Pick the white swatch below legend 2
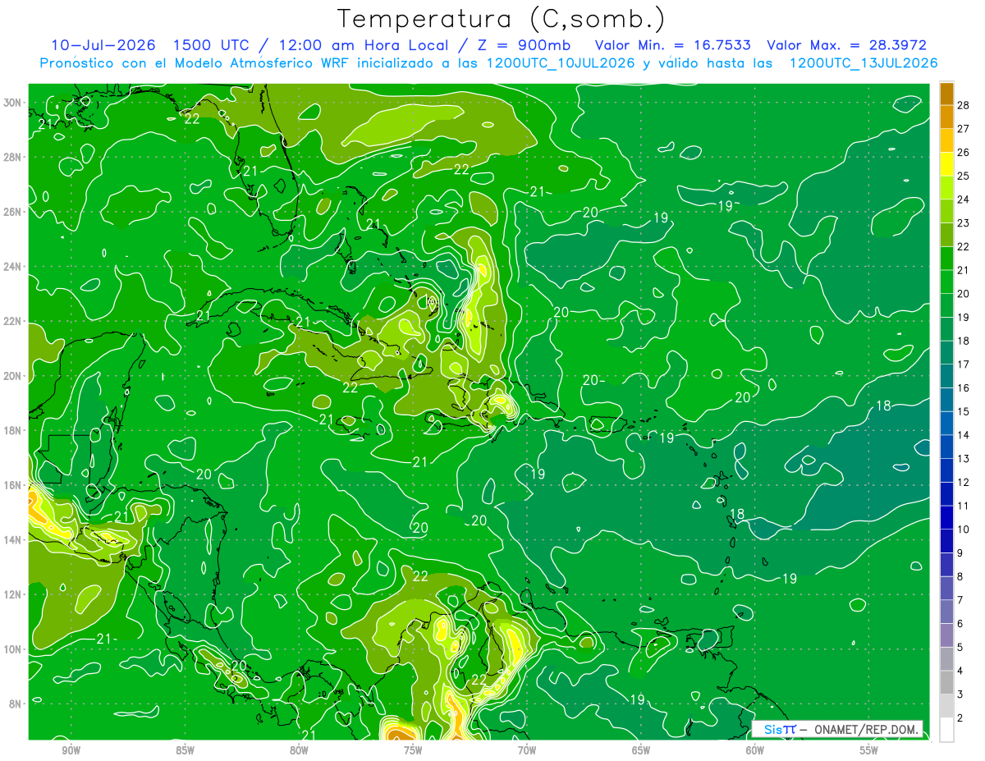 [x=946, y=730]
